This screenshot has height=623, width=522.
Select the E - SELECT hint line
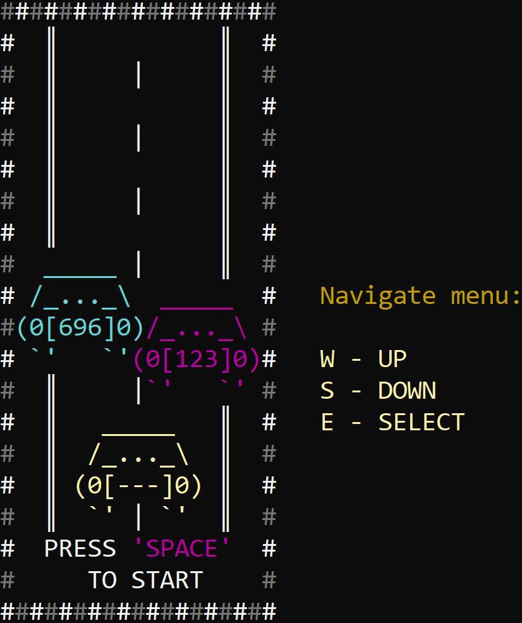click(x=392, y=422)
